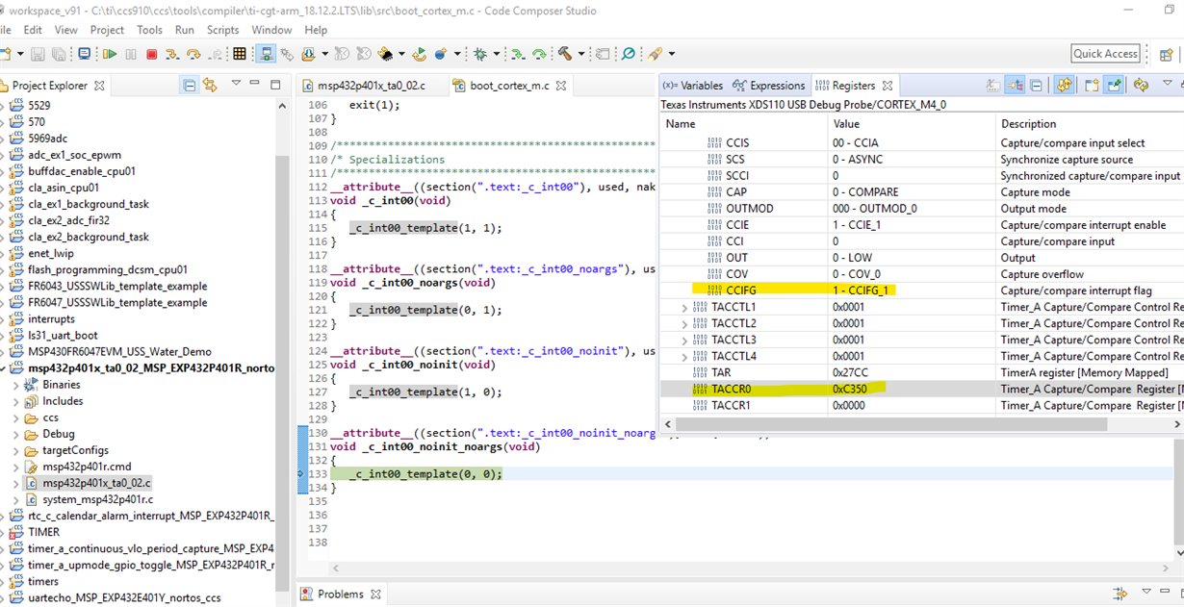
Task: Click the Resume debug button
Action: tap(110, 54)
